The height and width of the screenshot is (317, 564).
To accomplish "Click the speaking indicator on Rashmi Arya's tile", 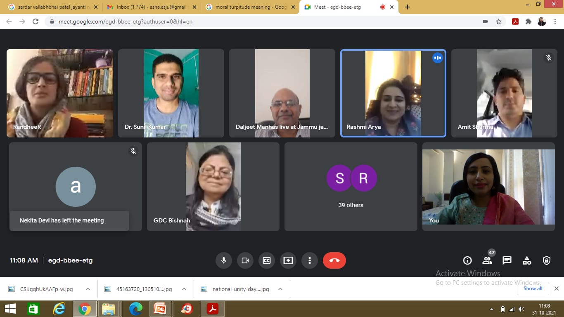I will tap(437, 58).
